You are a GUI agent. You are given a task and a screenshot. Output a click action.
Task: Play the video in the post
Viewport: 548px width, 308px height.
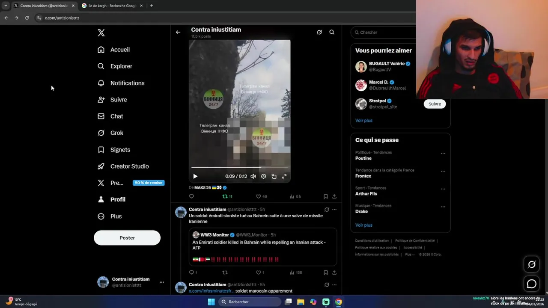coord(195,176)
